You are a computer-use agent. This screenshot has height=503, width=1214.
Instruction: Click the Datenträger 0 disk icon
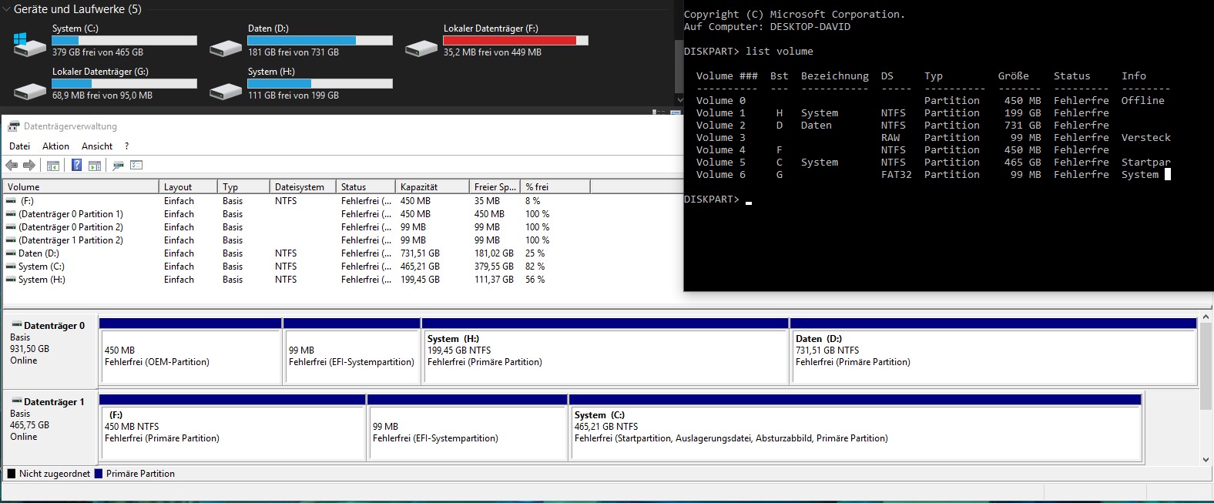click(x=16, y=326)
